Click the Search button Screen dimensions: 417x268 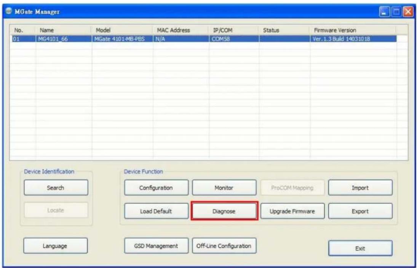56,188
